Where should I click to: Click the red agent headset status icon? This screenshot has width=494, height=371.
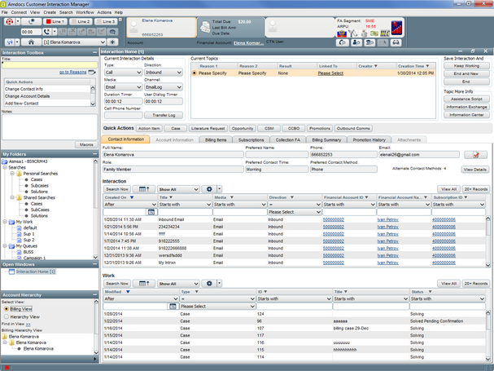[10, 21]
